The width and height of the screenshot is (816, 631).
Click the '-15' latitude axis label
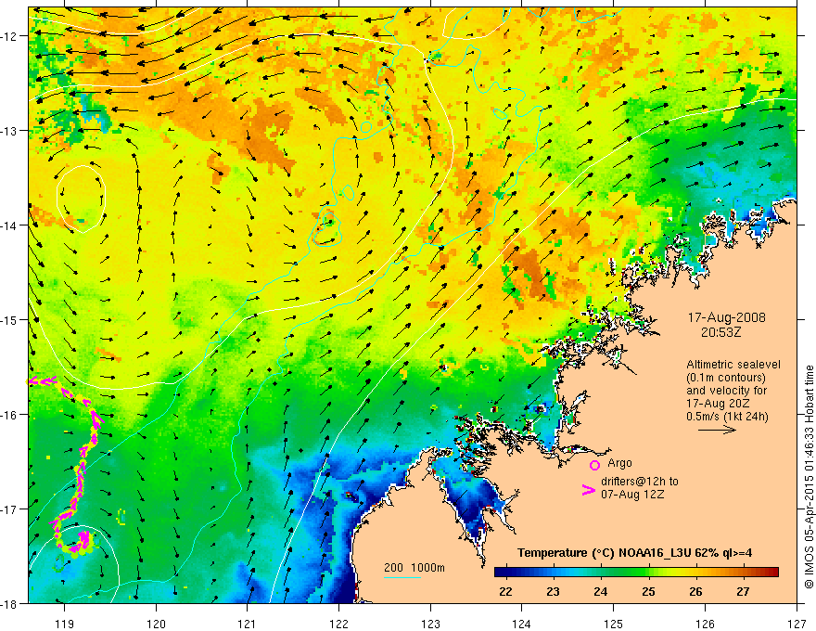point(9,319)
